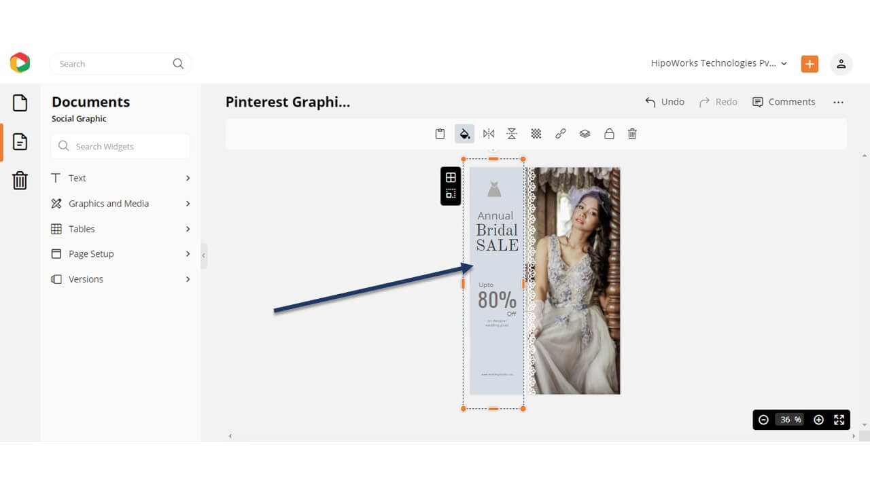Open the Comments panel
Image resolution: width=870 pixels, height=489 pixels.
coord(784,101)
